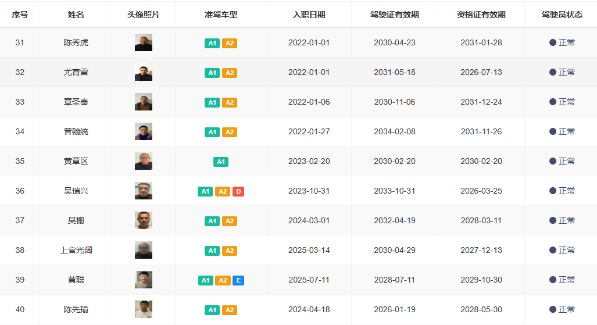Screen dimensions: 597x325
Task: Click the 正常 status text for 吴栅
Action: tap(567, 220)
